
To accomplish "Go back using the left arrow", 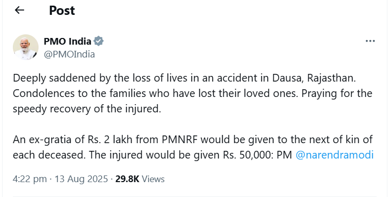I will tap(20, 10).
